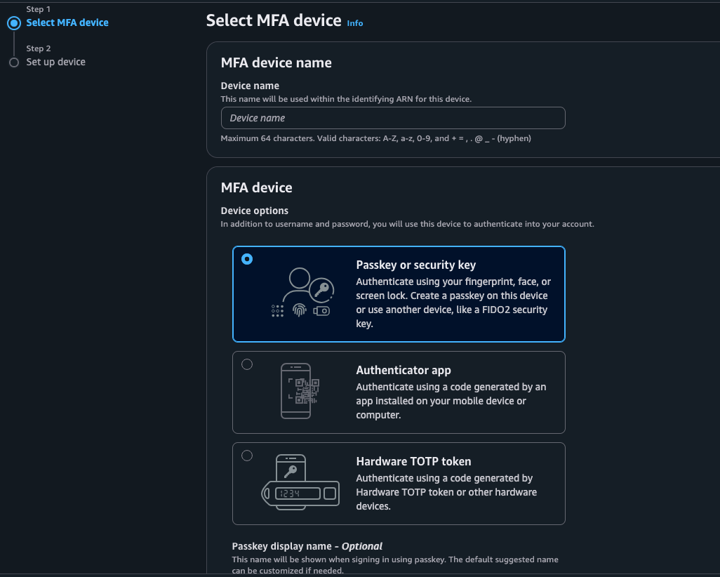Click the Passkey display name label
The height and width of the screenshot is (577, 720).
(x=307, y=546)
